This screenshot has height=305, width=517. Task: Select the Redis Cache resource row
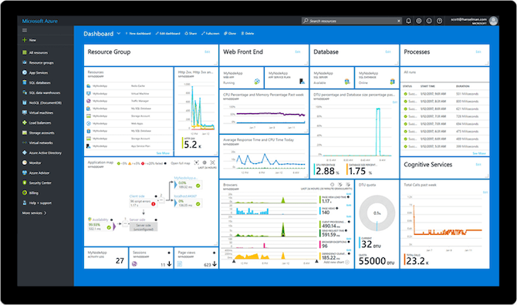(x=129, y=85)
